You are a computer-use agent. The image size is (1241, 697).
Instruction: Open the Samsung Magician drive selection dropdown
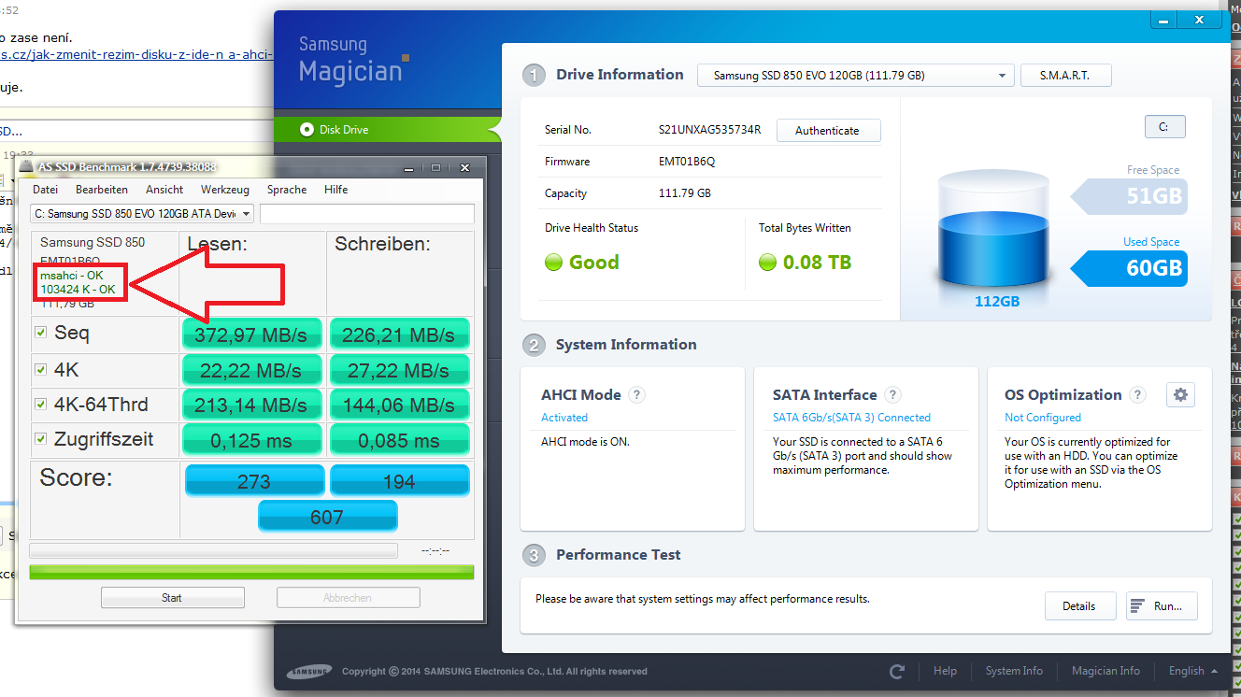(x=856, y=76)
